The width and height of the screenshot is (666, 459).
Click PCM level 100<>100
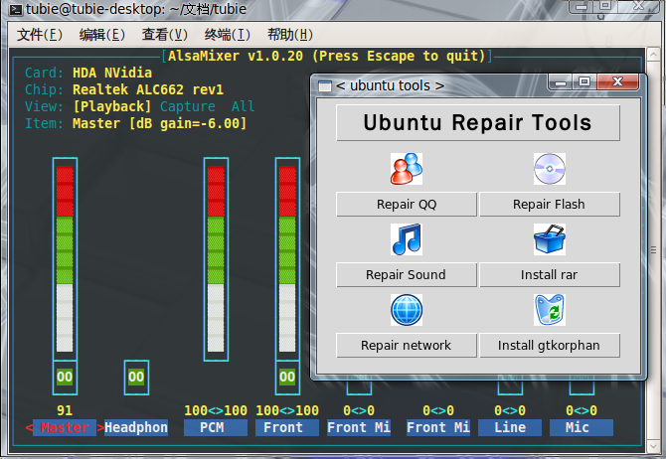tap(216, 410)
